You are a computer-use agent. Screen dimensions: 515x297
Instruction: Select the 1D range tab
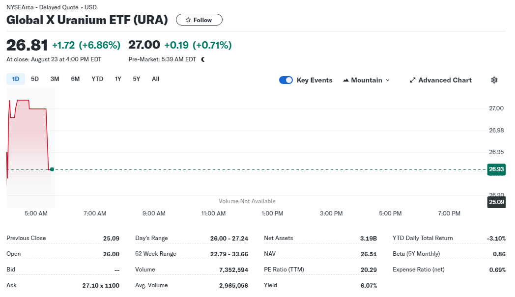[x=16, y=79]
